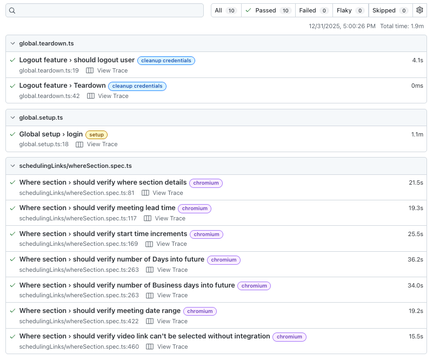Open View Trace for 'Global setup › login'
433x359 pixels.
[x=102, y=145]
